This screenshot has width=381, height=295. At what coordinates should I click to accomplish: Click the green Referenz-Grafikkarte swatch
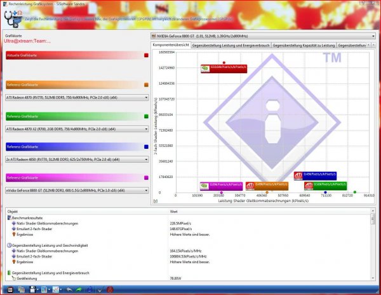[146, 116]
